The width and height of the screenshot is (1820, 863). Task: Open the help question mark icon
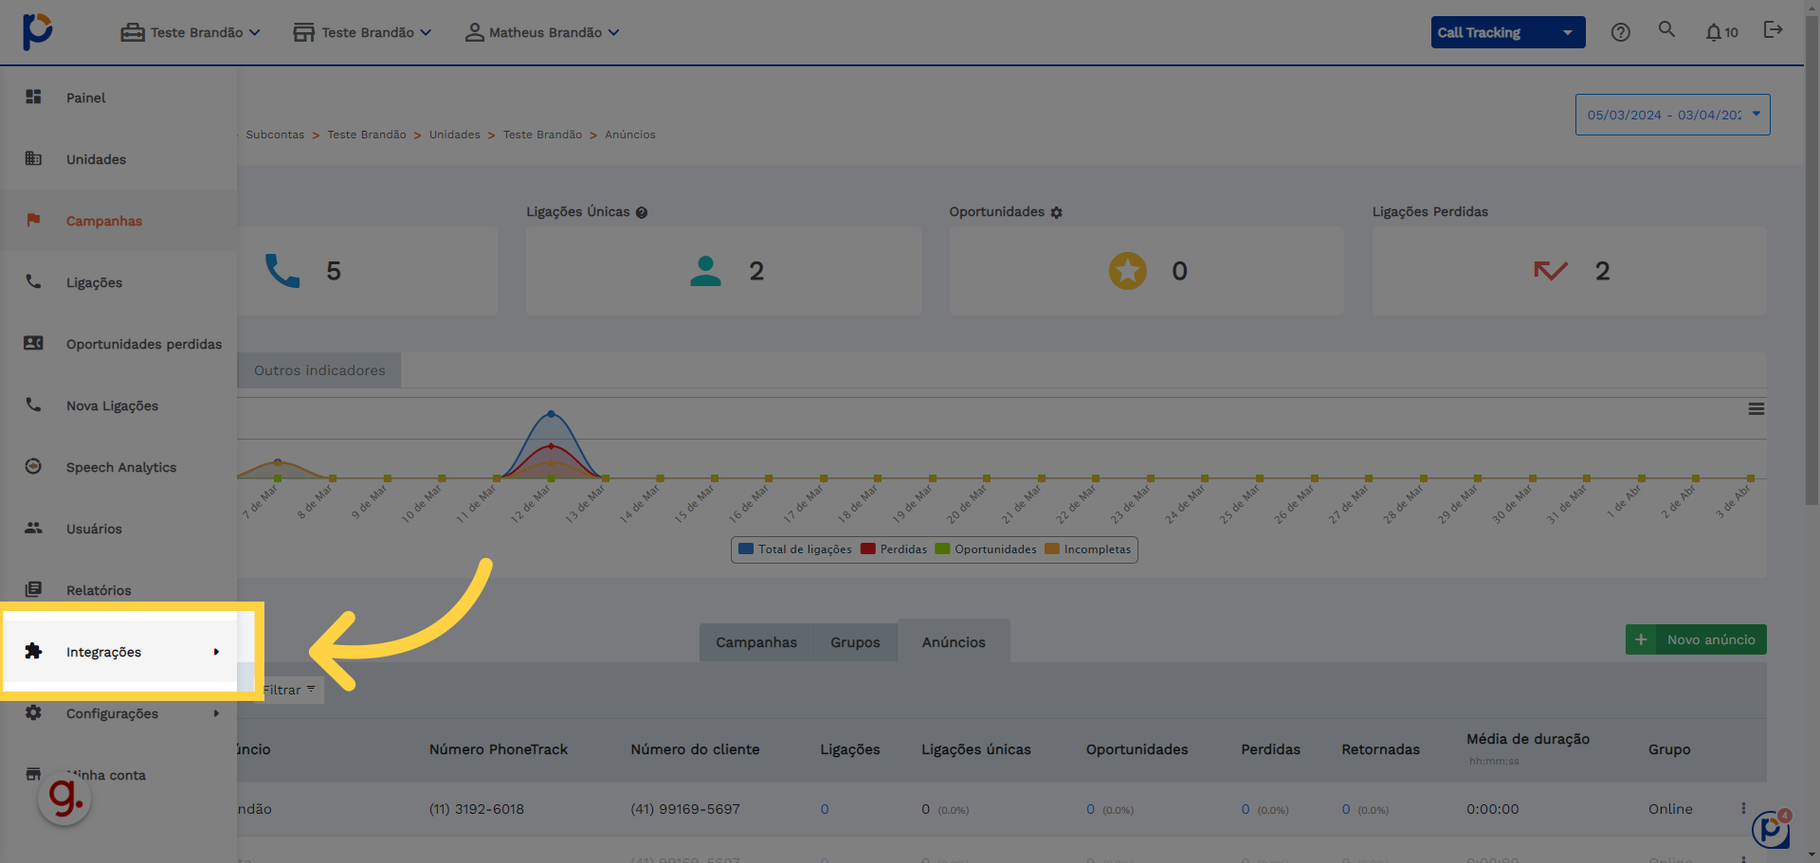(x=1621, y=32)
